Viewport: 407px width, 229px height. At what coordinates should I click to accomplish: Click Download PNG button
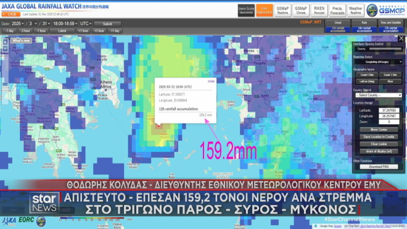(379, 167)
